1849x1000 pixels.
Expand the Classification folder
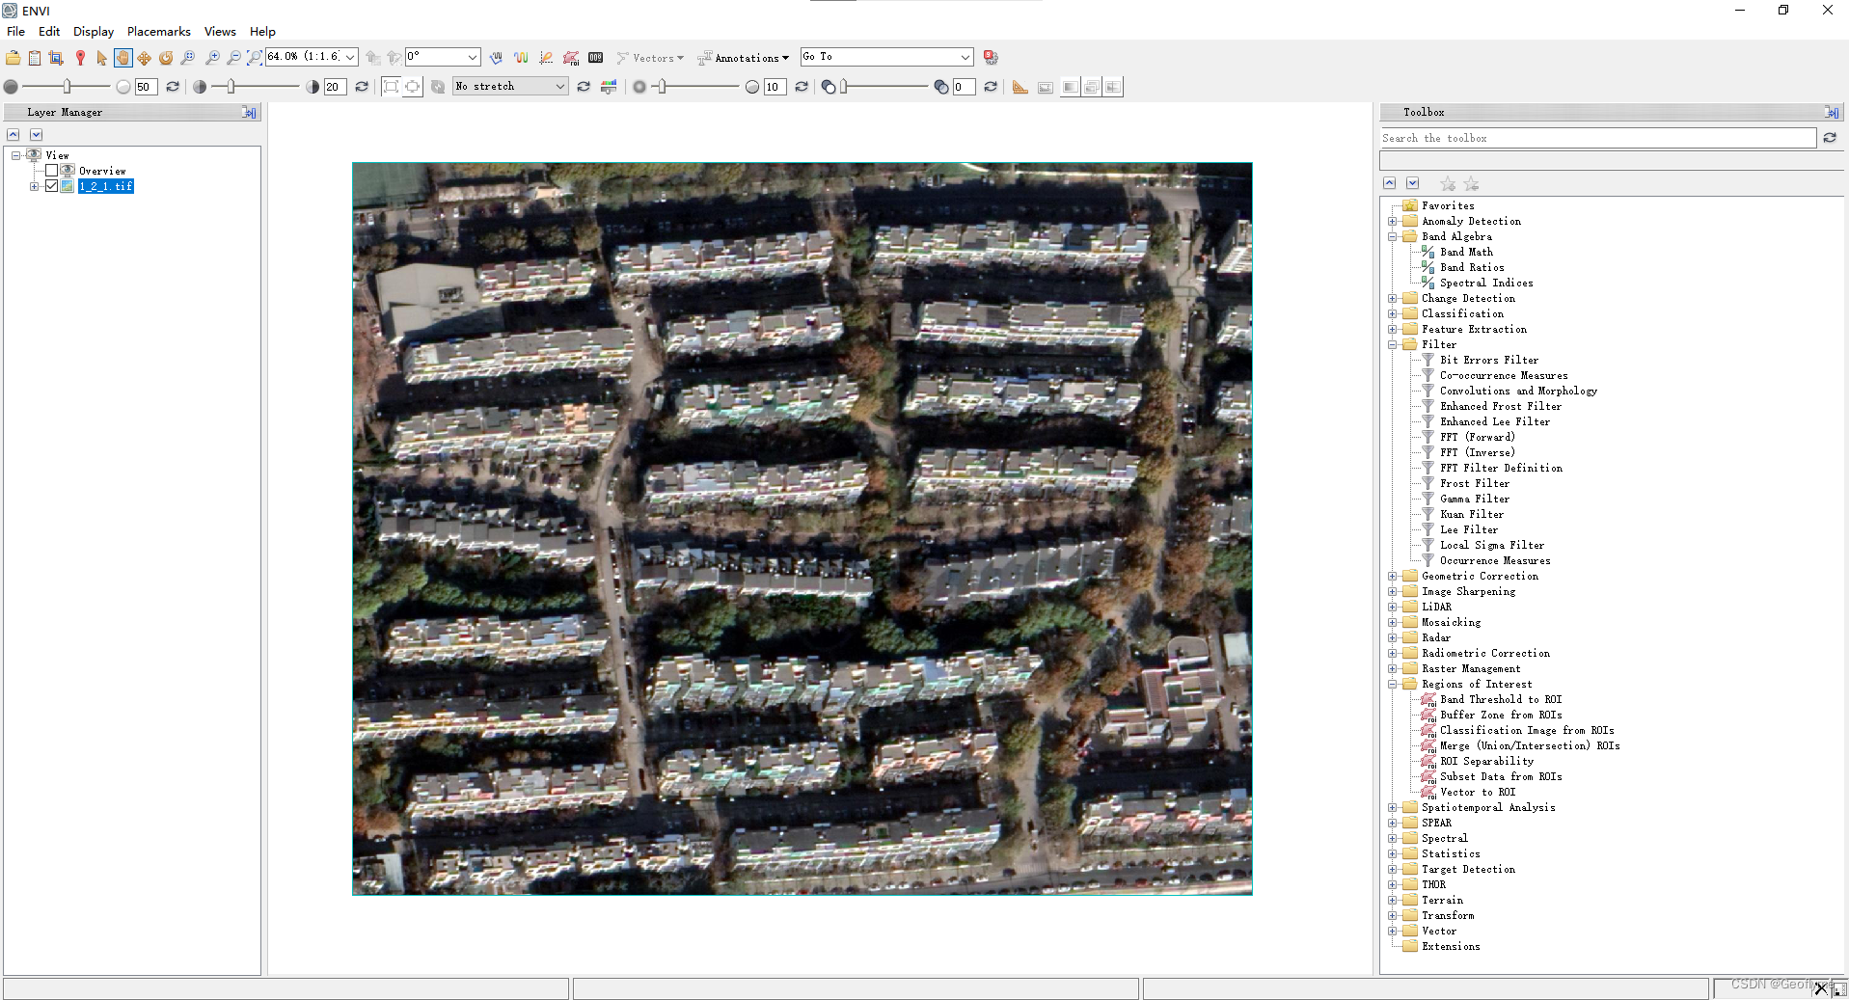[1392, 314]
